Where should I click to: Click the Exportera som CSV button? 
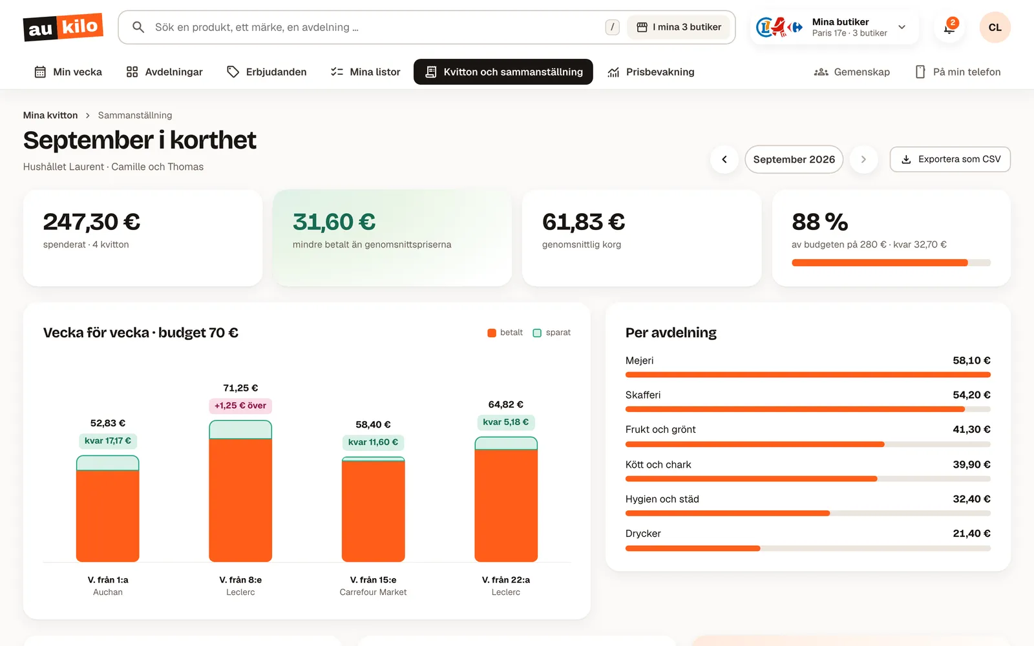click(950, 160)
